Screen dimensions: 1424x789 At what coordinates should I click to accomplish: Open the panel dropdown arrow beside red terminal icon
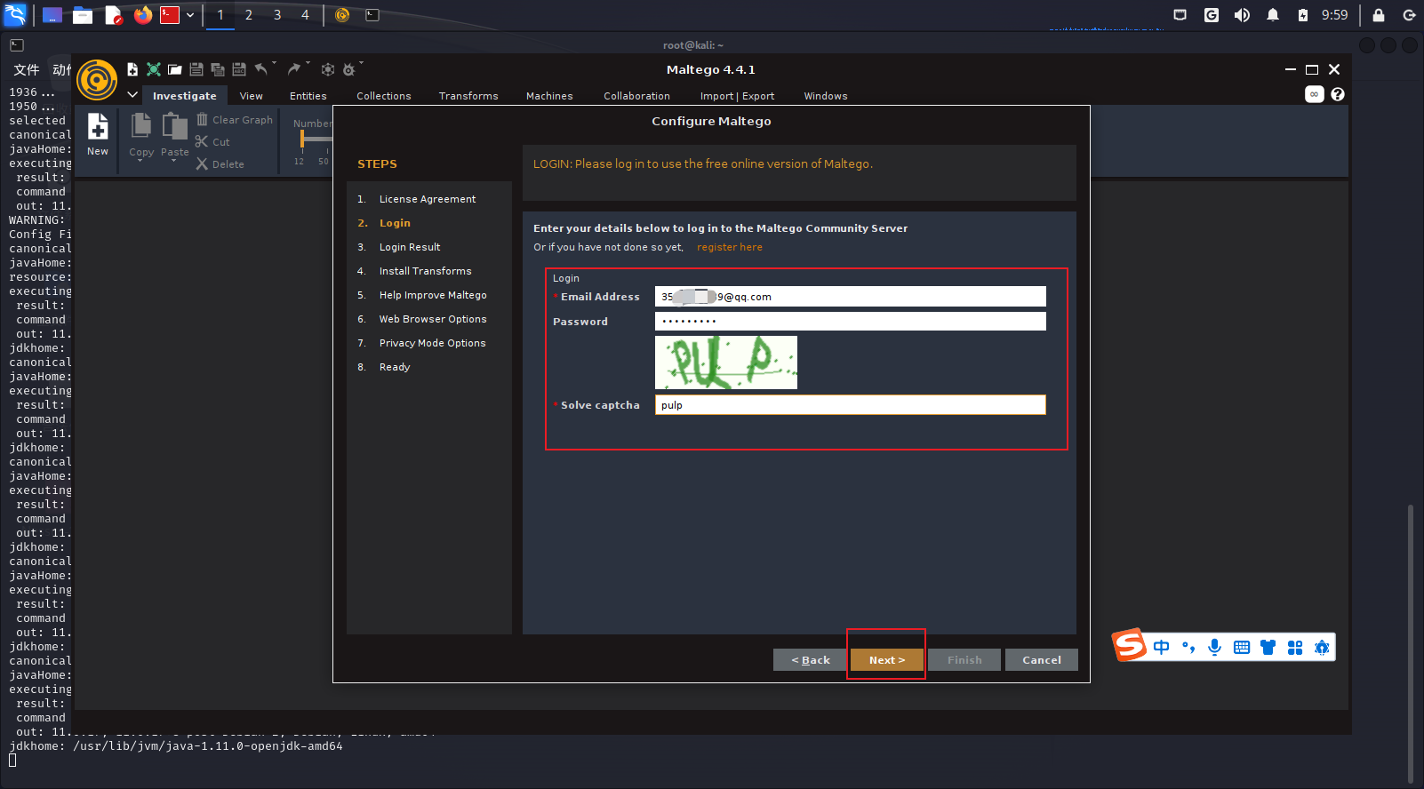190,15
